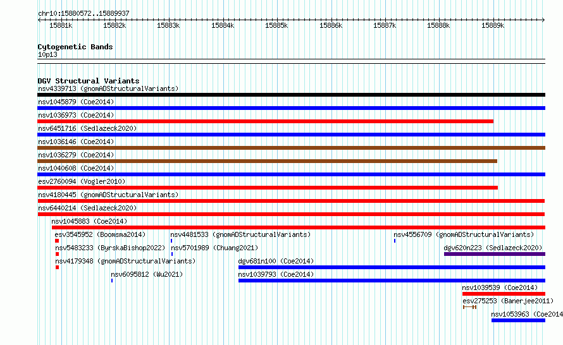This screenshot has width=563, height=345.
Task: Open nsv1039793 (Coe2014) label
Action: tap(276, 274)
